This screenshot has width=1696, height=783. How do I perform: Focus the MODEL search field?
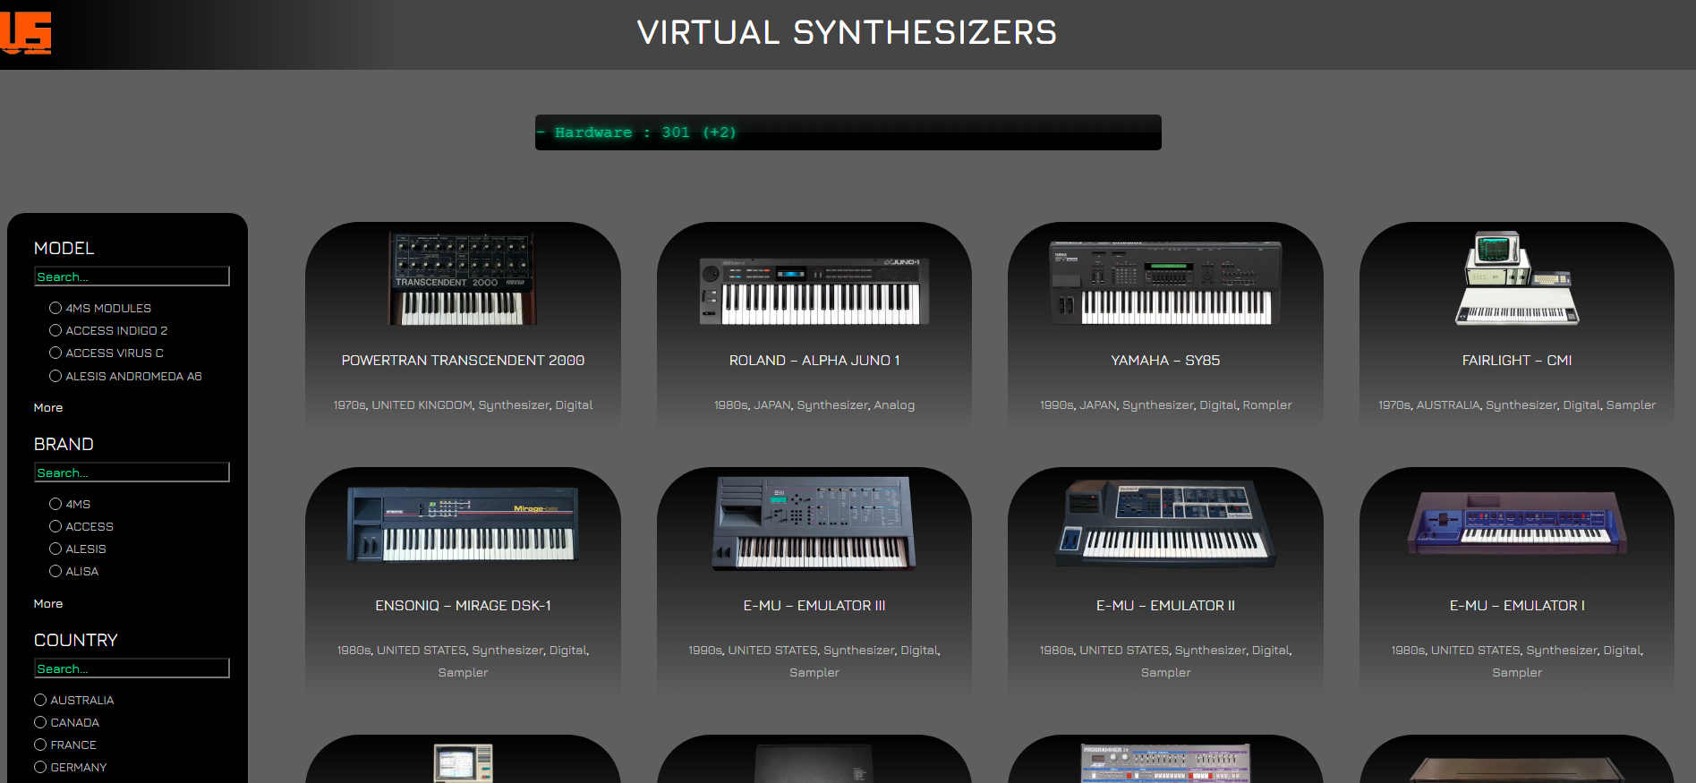point(132,277)
